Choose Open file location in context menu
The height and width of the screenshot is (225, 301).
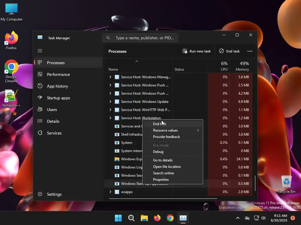pyautogui.click(x=172, y=167)
